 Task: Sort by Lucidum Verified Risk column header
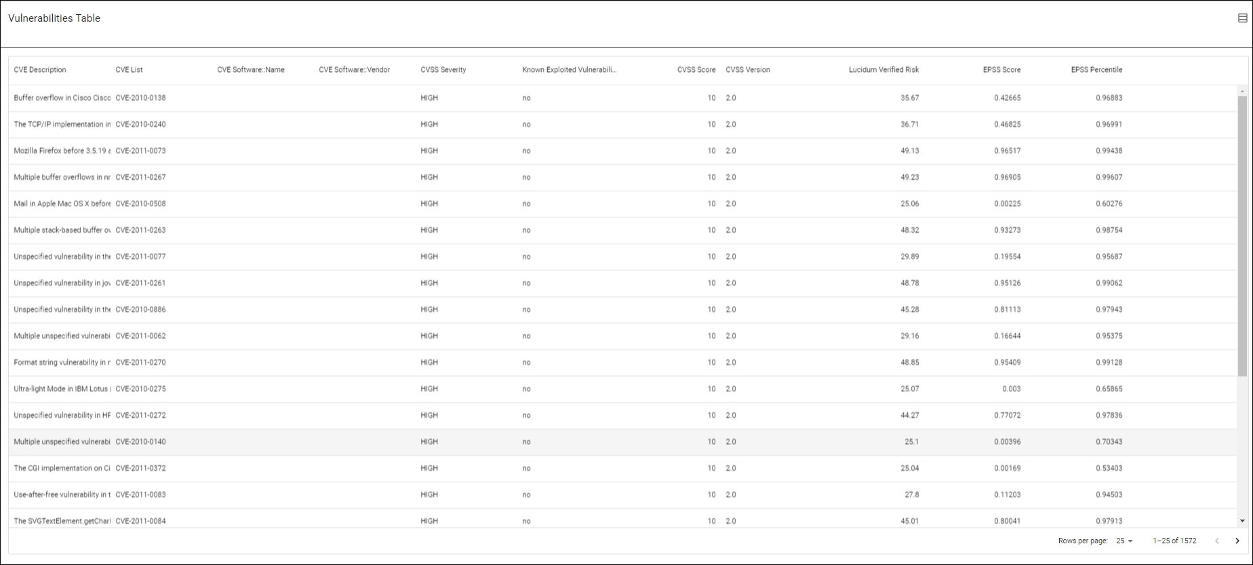[884, 70]
